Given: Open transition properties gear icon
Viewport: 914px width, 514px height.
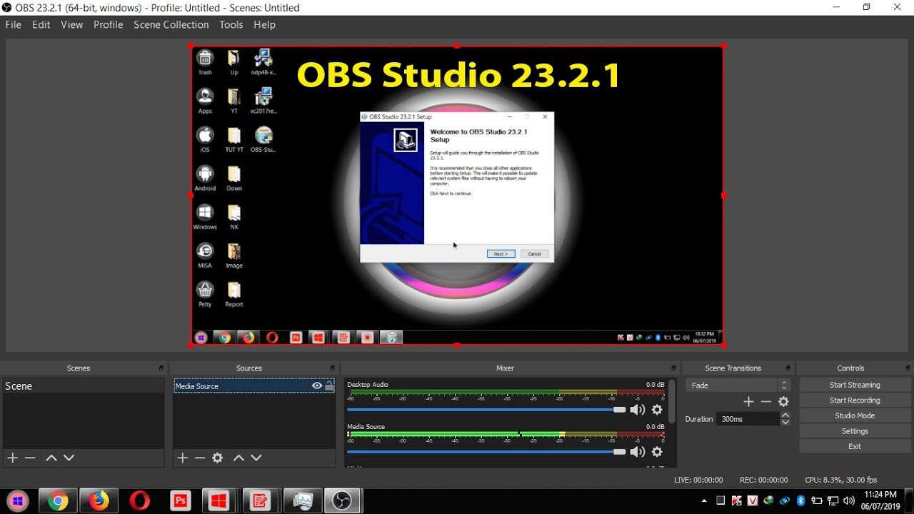Looking at the screenshot, I should tap(783, 402).
